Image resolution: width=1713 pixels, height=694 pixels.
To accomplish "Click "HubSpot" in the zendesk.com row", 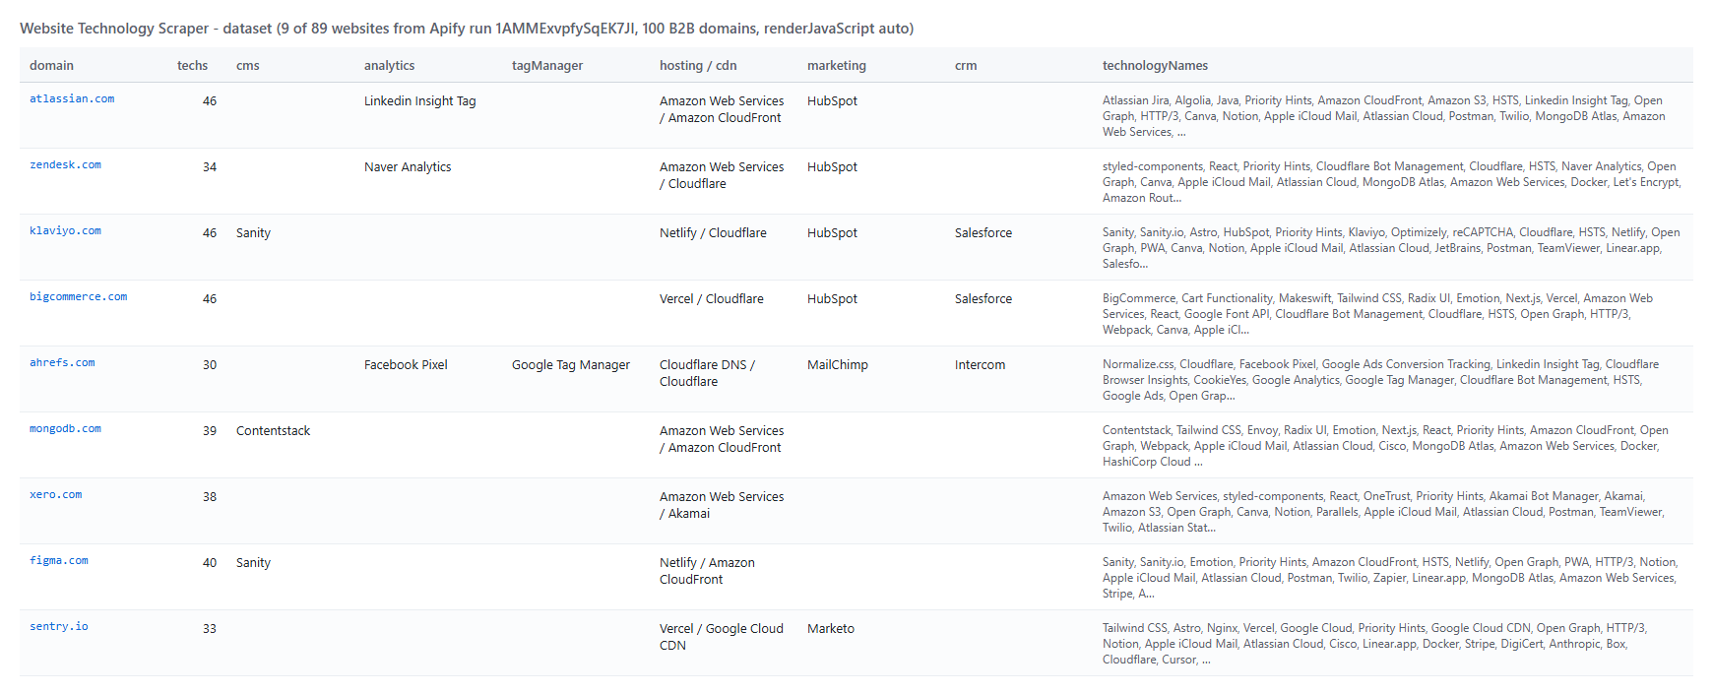I will (x=832, y=167).
